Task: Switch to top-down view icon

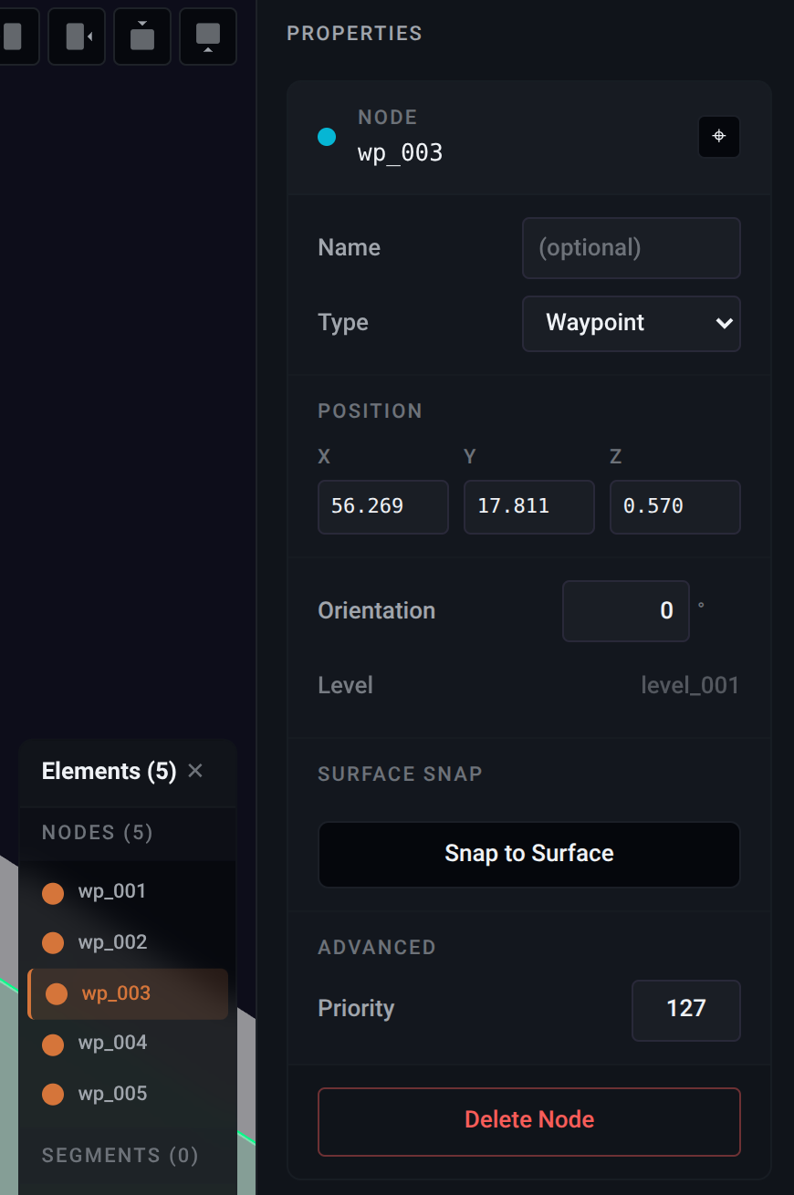Action: point(142,36)
